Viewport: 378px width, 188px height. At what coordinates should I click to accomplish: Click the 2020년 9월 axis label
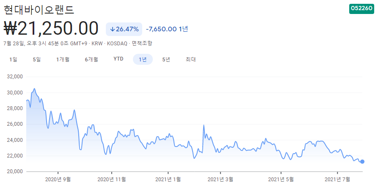(58, 179)
